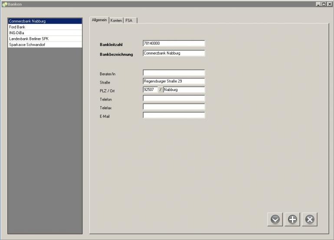Select Landesbank Berliner SPK entry

tap(45, 39)
